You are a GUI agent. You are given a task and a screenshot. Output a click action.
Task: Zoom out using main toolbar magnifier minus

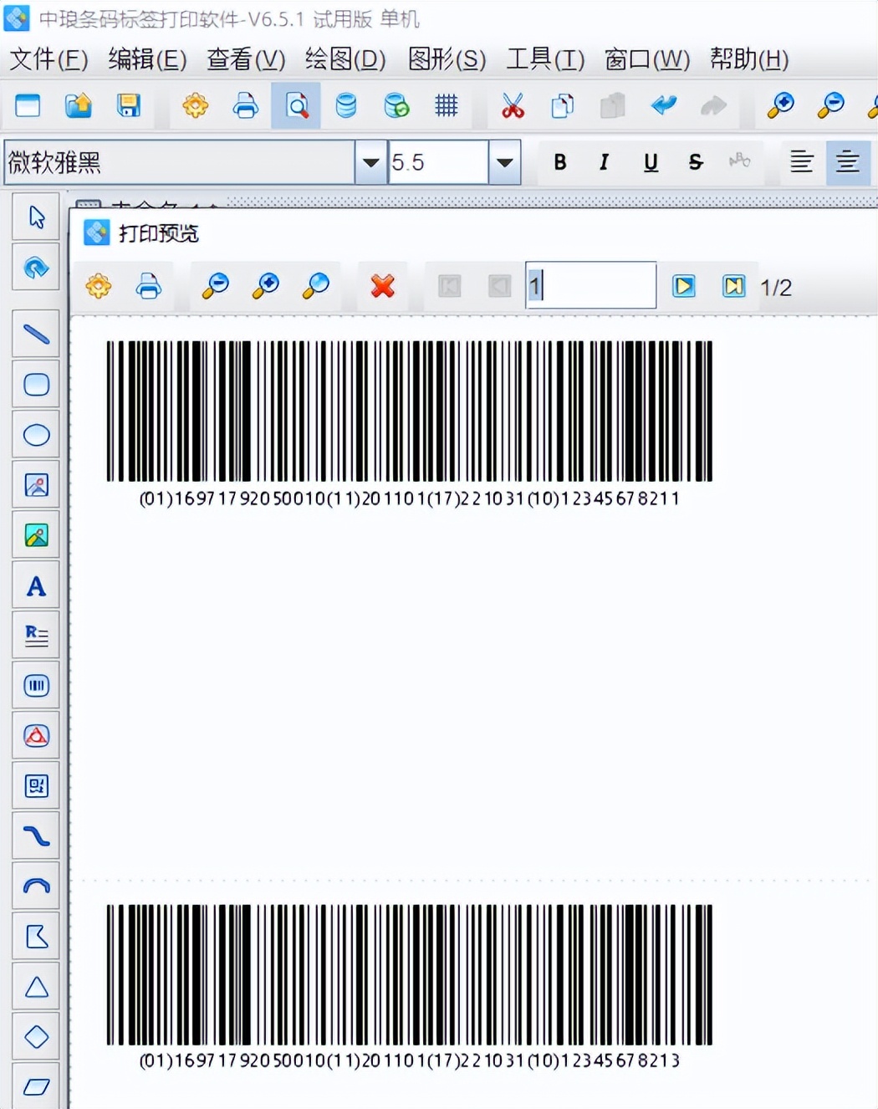[830, 105]
